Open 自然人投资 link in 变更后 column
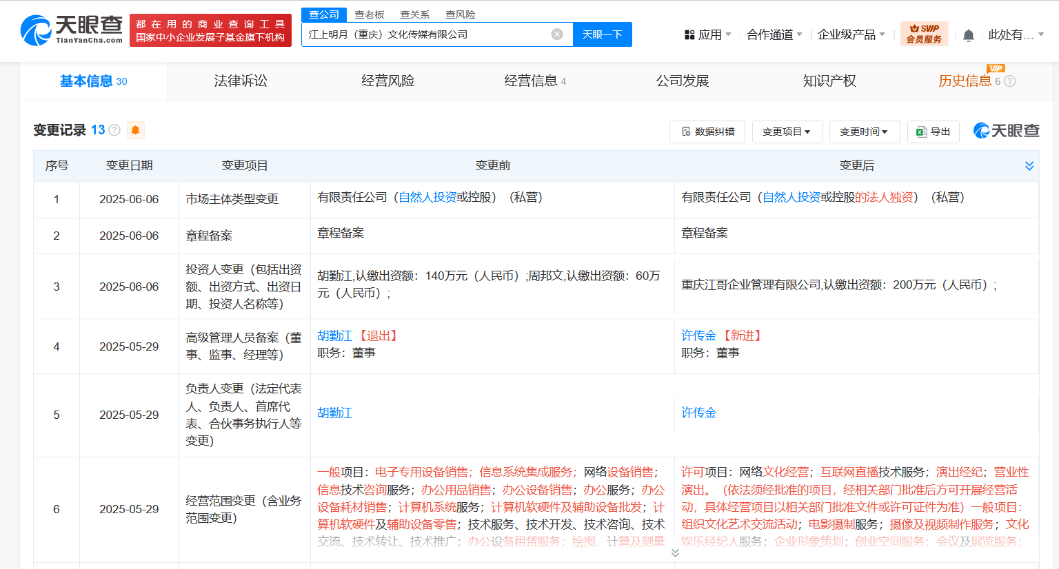Viewport: 1059px width, 569px height. tap(791, 198)
